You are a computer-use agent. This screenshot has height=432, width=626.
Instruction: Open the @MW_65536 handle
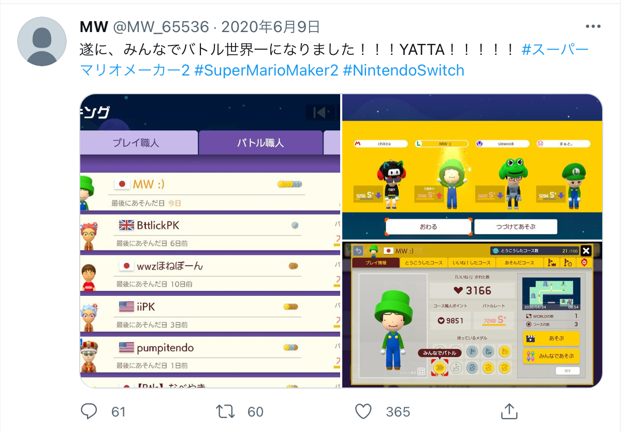[x=161, y=27]
